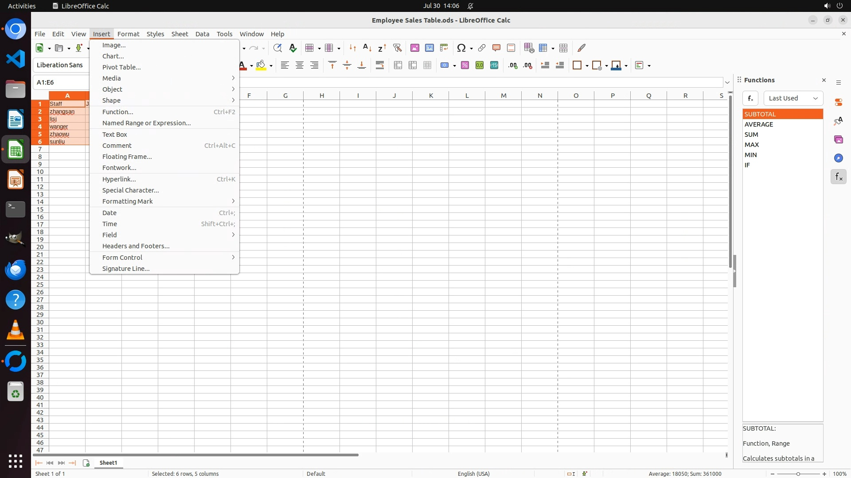This screenshot has height=478, width=851.
Task: Select Special Character... menu entry
Action: pyautogui.click(x=130, y=190)
